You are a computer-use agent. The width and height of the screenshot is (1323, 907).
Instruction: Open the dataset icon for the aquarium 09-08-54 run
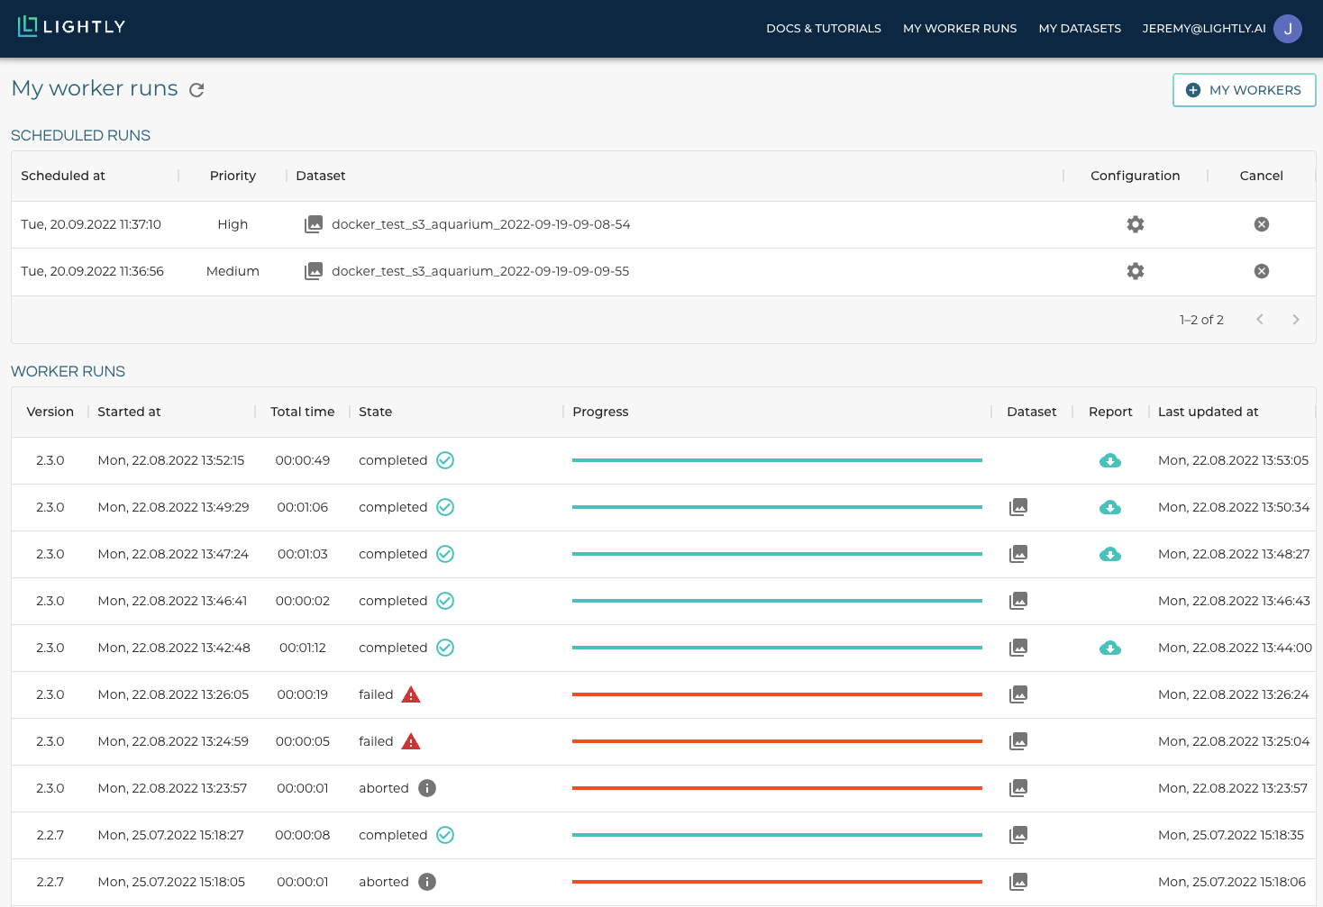pos(314,224)
